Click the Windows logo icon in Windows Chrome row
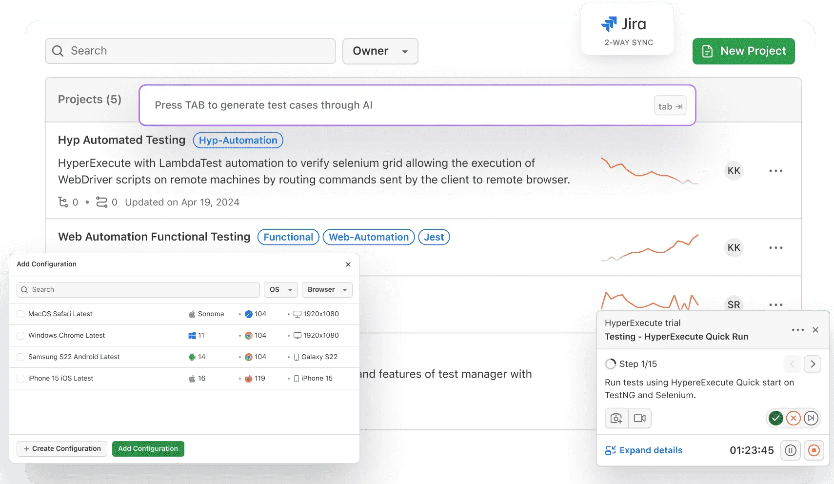834x484 pixels. point(192,336)
